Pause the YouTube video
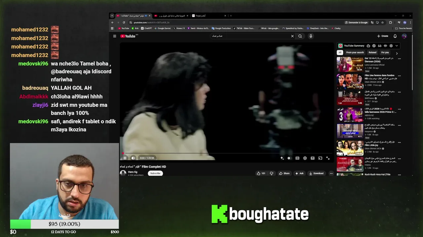 click(125, 158)
